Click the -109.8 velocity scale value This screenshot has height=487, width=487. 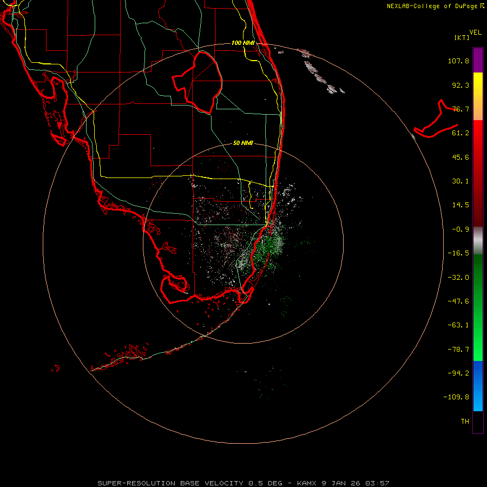click(457, 397)
